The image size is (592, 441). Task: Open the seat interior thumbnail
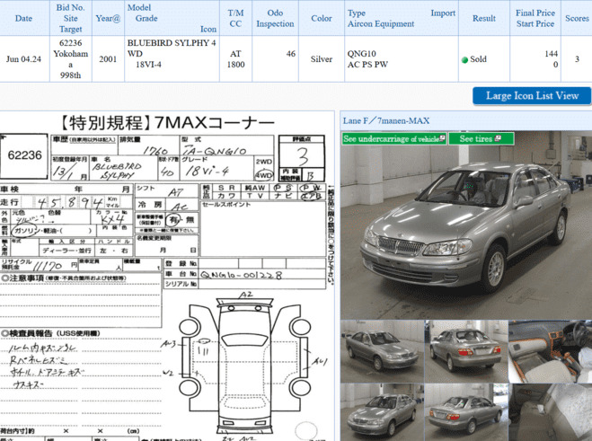pyautogui.click(x=549, y=412)
